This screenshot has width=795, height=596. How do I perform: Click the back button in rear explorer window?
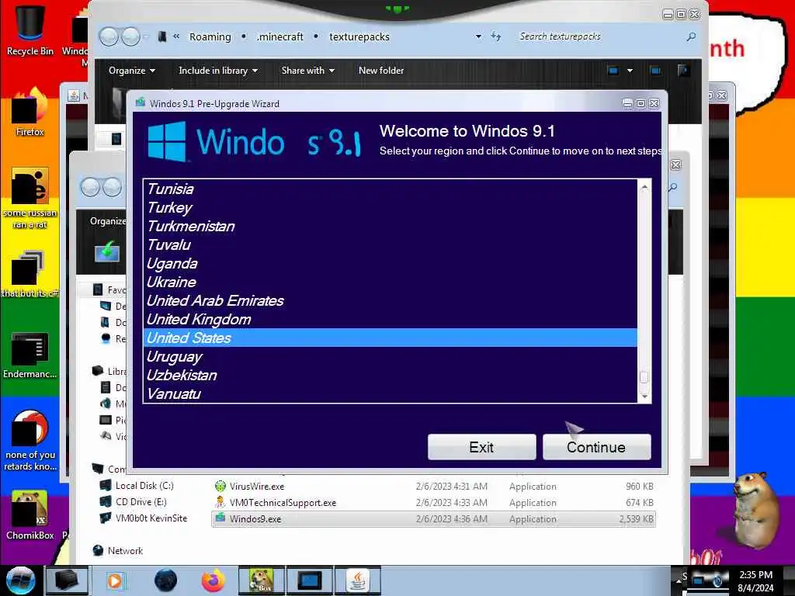tap(90, 187)
